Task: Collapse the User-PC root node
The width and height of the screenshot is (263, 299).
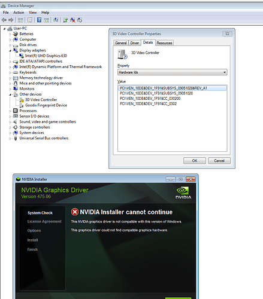Action: click(x=4, y=29)
